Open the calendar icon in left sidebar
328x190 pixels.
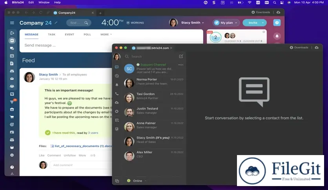point(12,56)
